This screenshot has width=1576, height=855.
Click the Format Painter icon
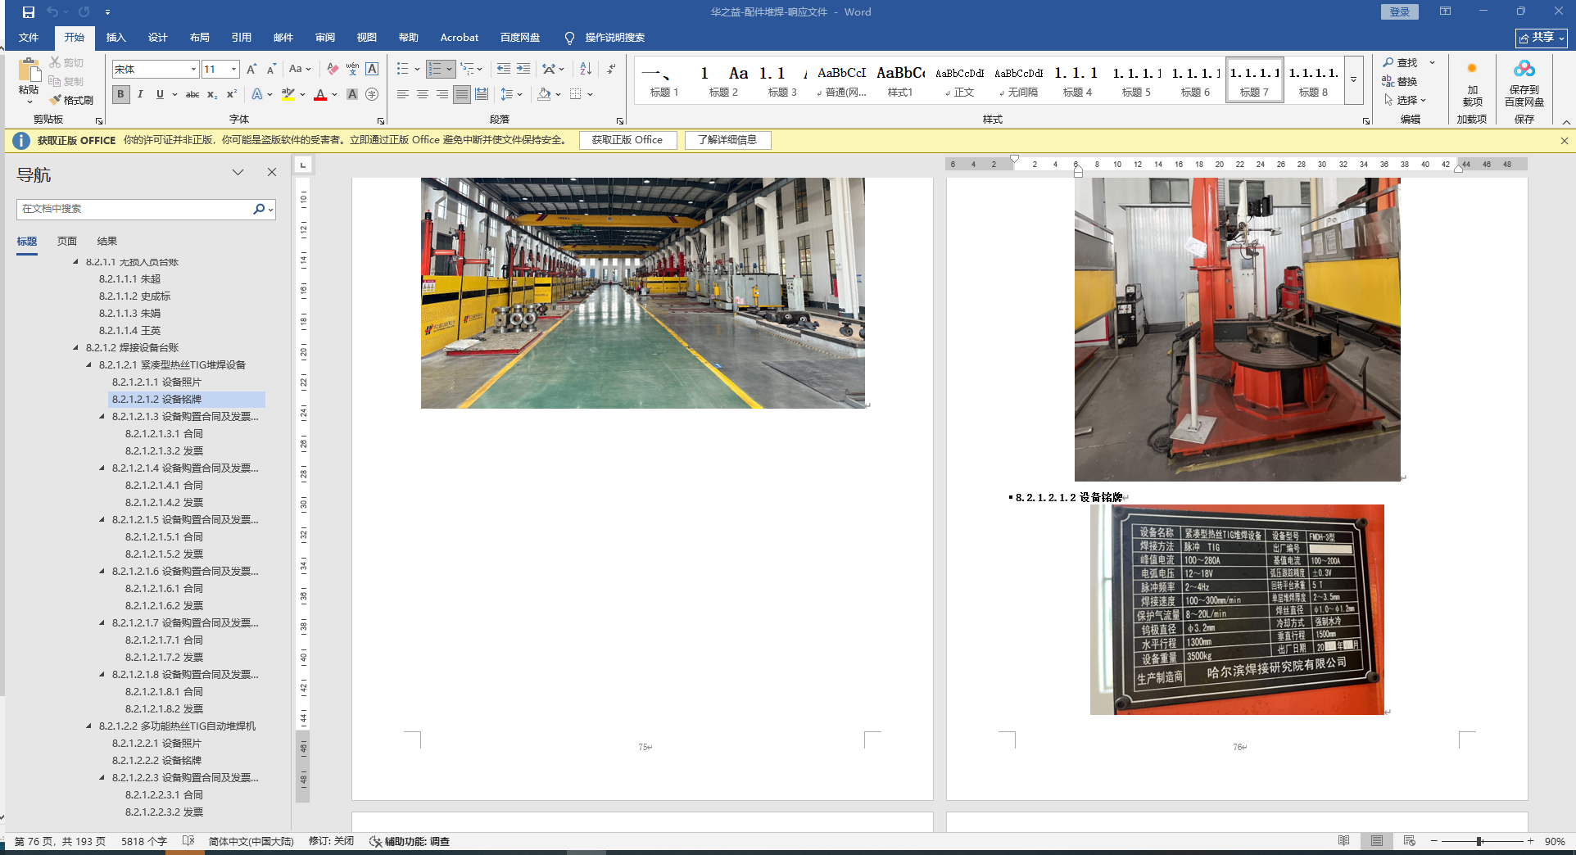point(57,100)
